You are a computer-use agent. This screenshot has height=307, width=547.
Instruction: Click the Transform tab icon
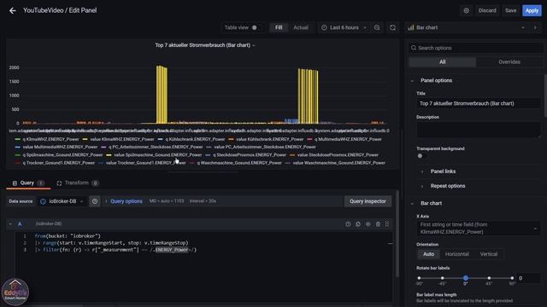pos(59,183)
